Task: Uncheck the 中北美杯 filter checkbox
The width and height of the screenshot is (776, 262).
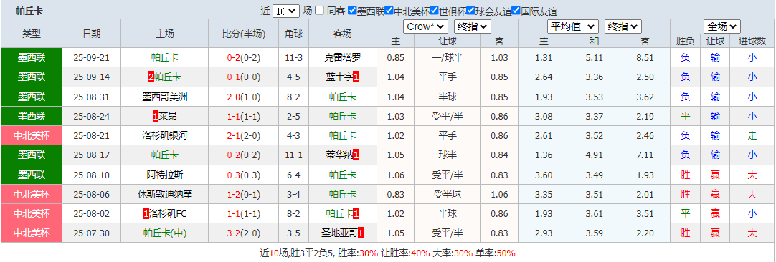Action: coord(389,11)
